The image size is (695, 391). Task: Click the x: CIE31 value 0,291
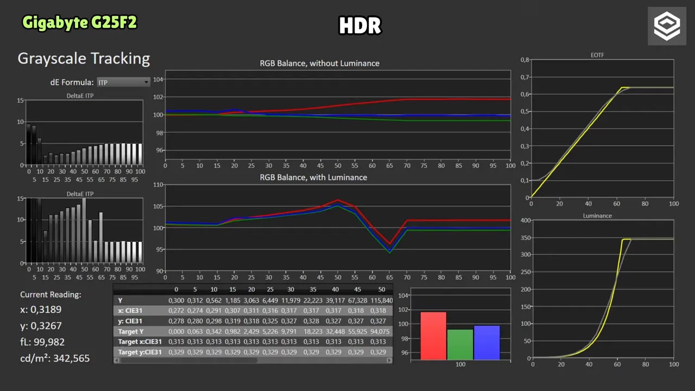tap(214, 311)
